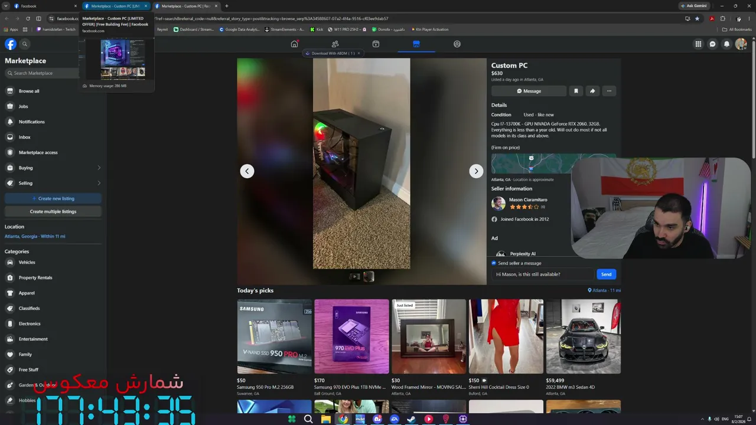Click Create multiple listings button
This screenshot has height=425, width=756.
click(53, 211)
